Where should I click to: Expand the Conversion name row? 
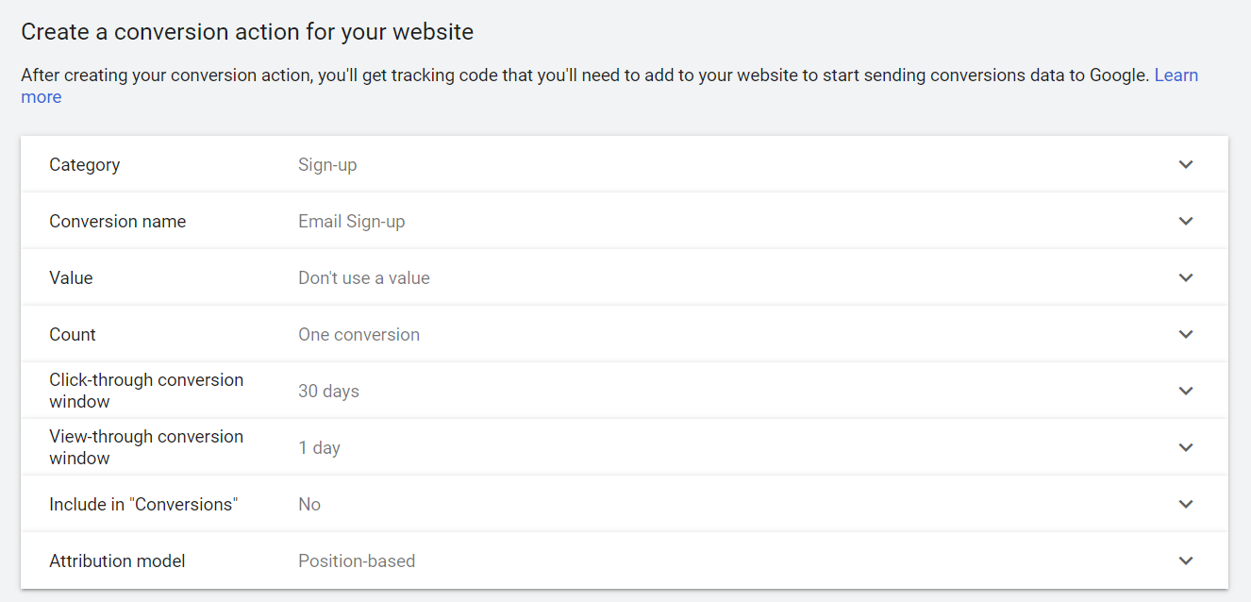pos(1186,221)
